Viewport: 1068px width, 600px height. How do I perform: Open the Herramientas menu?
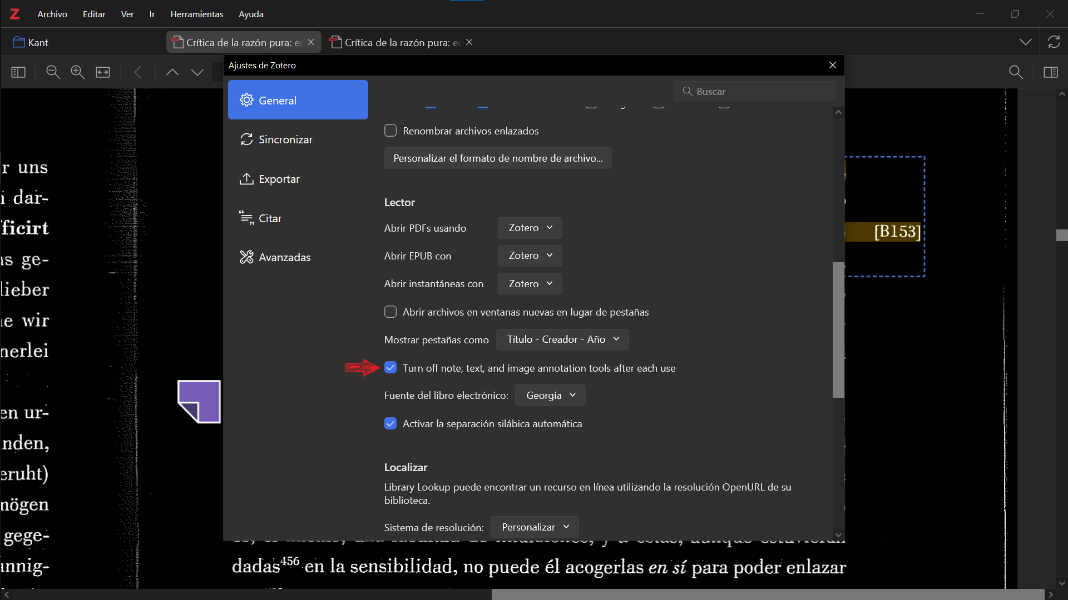coord(196,14)
